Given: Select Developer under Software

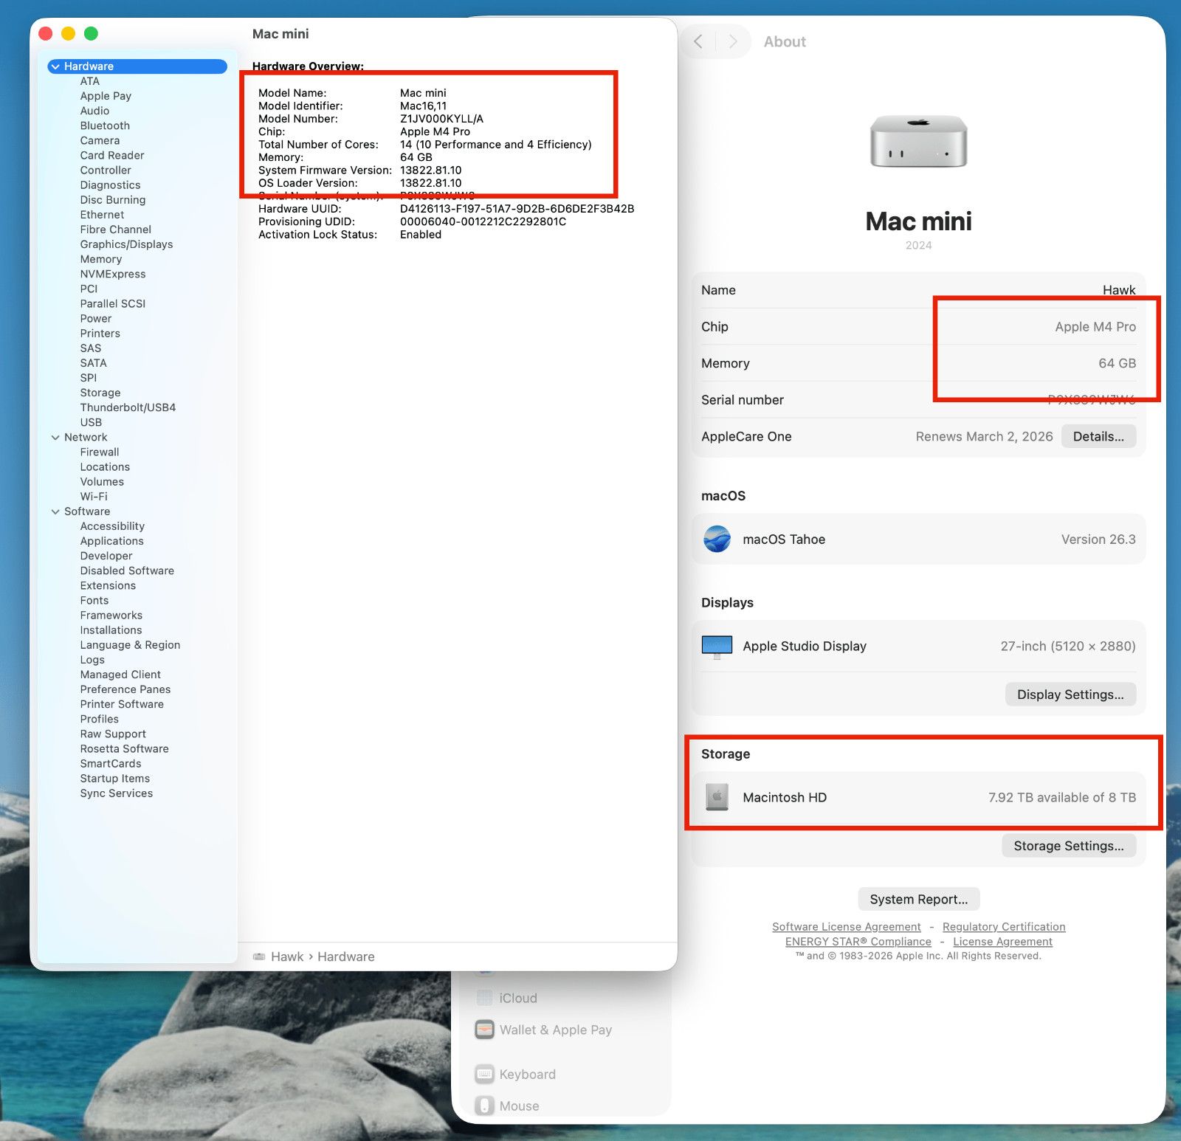Looking at the screenshot, I should point(106,556).
